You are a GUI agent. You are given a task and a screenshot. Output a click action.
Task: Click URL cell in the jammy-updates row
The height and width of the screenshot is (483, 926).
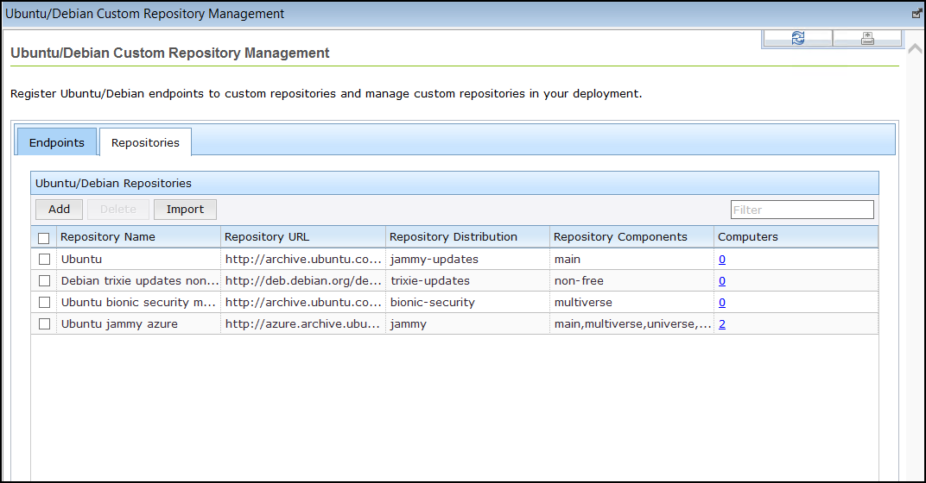tap(303, 259)
